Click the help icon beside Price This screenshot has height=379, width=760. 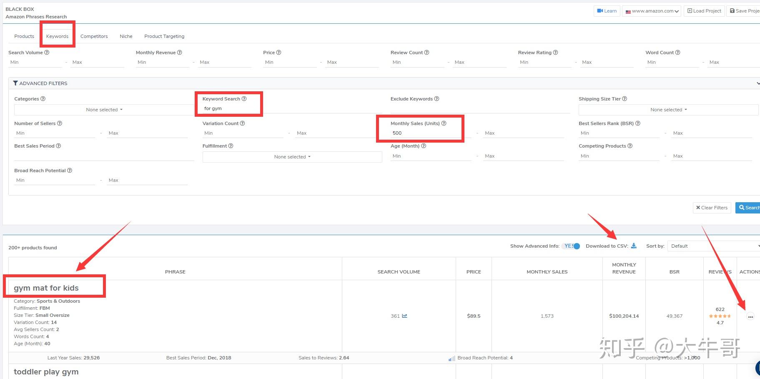[279, 53]
